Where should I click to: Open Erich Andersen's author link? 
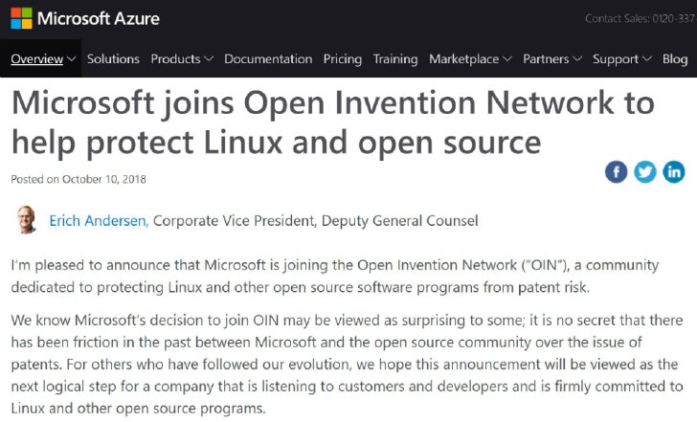click(x=99, y=220)
